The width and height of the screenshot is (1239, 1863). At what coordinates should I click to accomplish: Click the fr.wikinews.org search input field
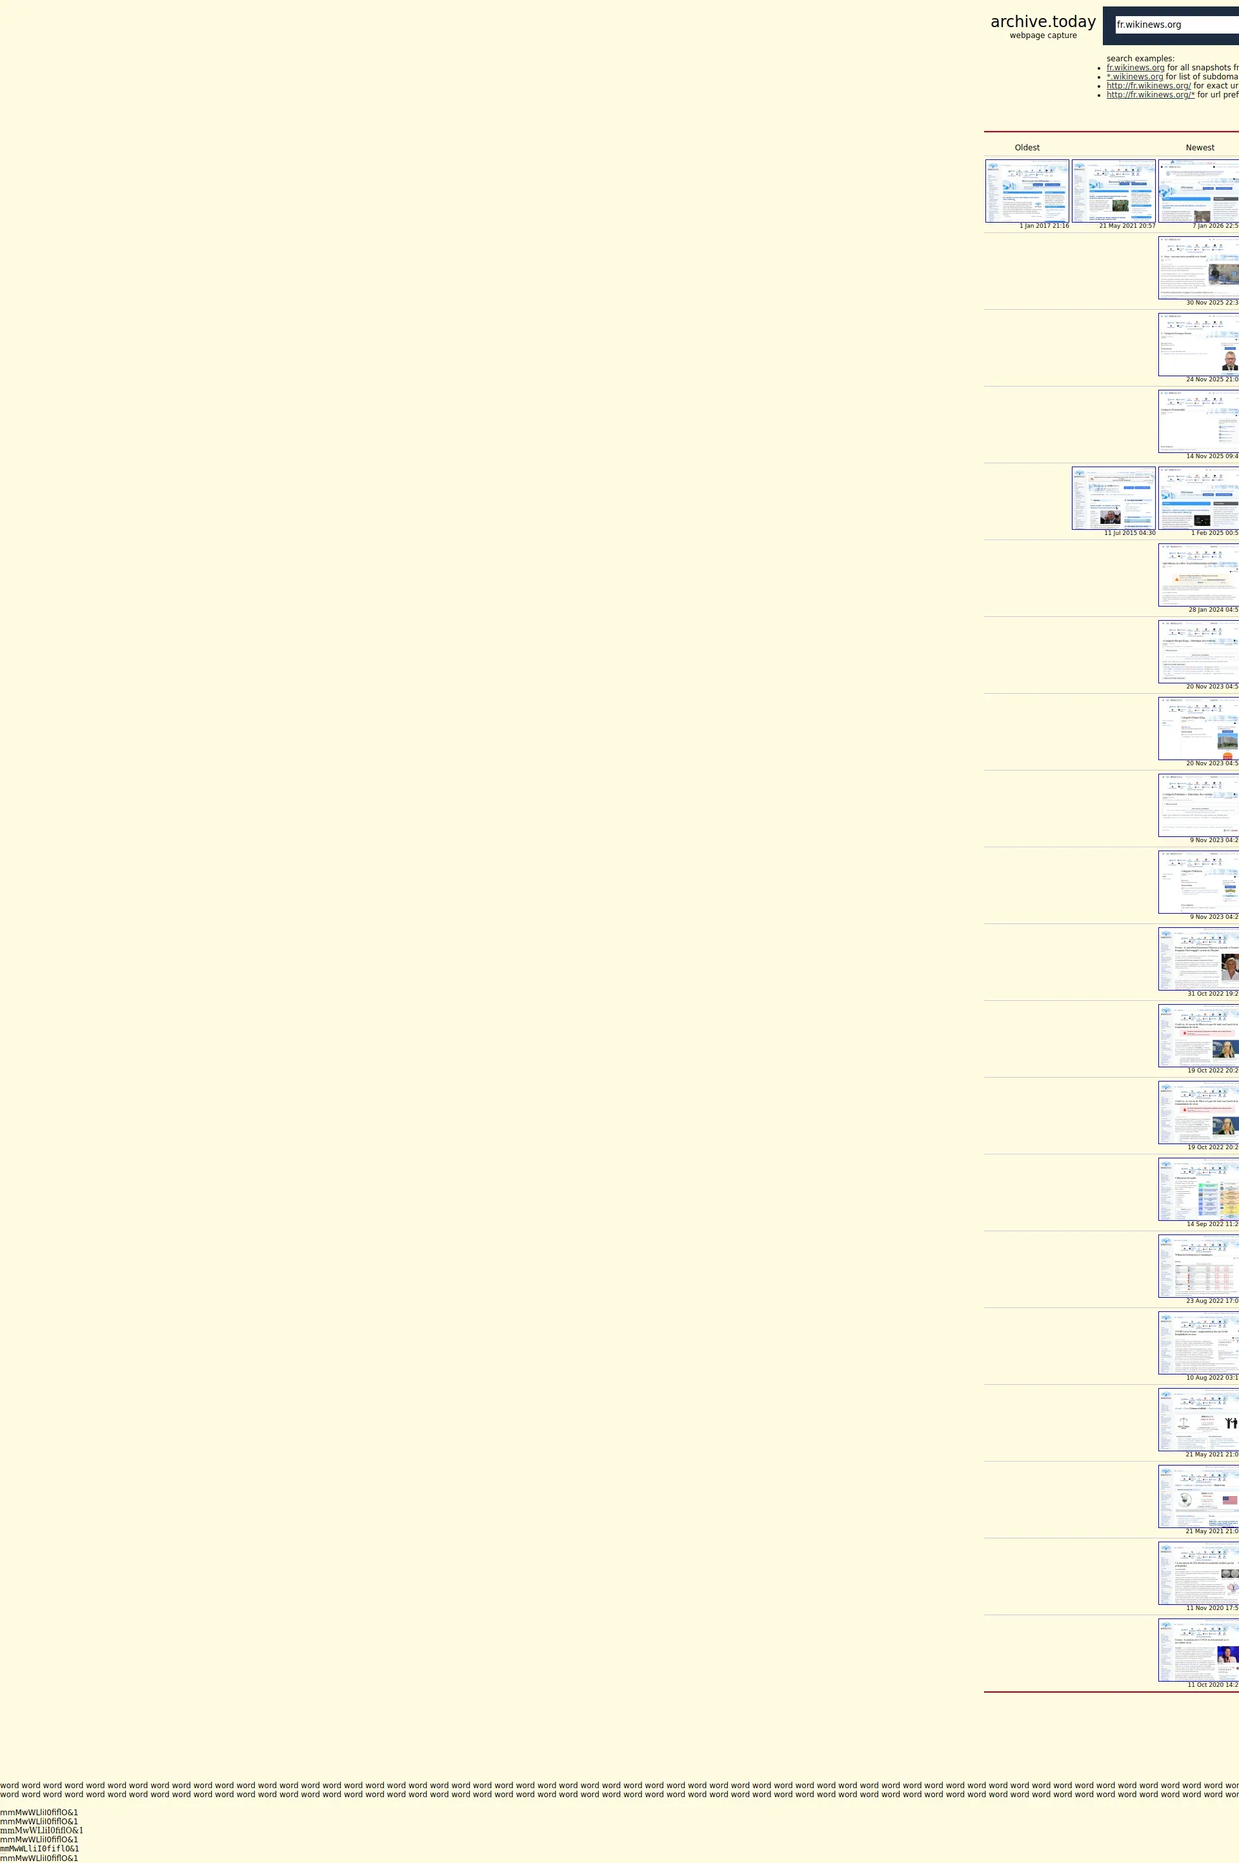1176,25
